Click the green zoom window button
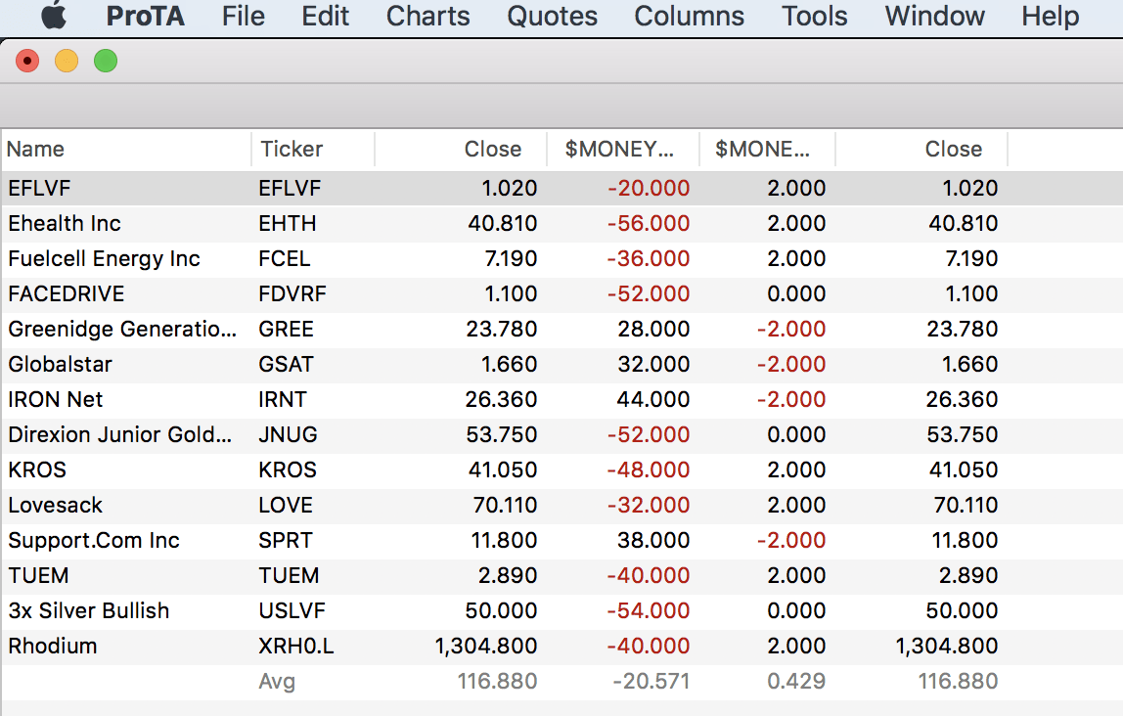 point(105,61)
